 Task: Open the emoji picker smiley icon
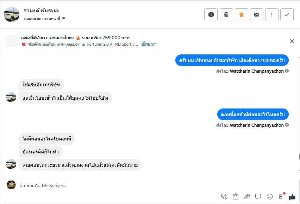click(270, 197)
